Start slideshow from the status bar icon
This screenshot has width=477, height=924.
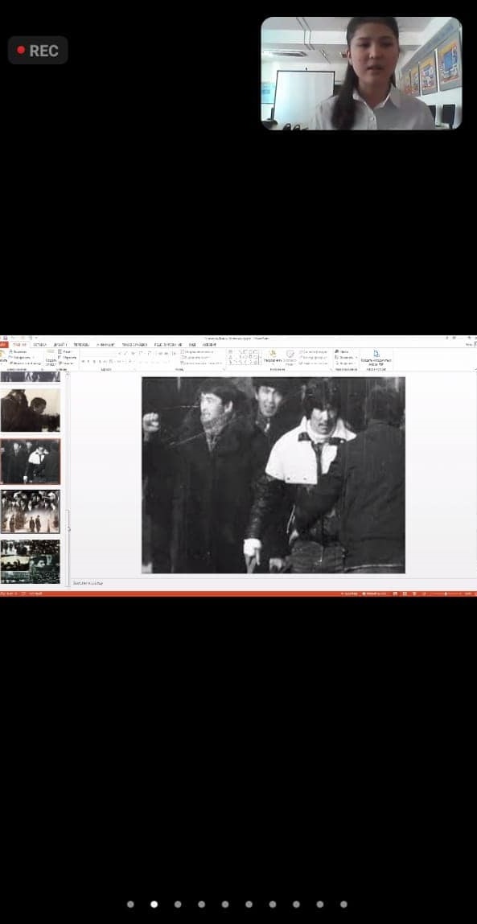423,593
